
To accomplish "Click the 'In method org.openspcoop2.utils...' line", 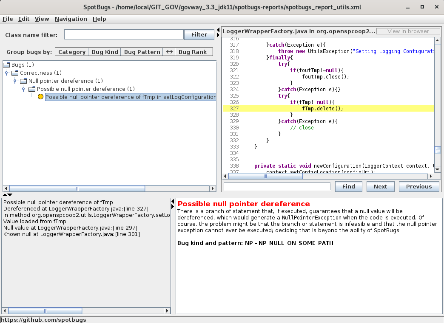I will pyautogui.click(x=86, y=215).
